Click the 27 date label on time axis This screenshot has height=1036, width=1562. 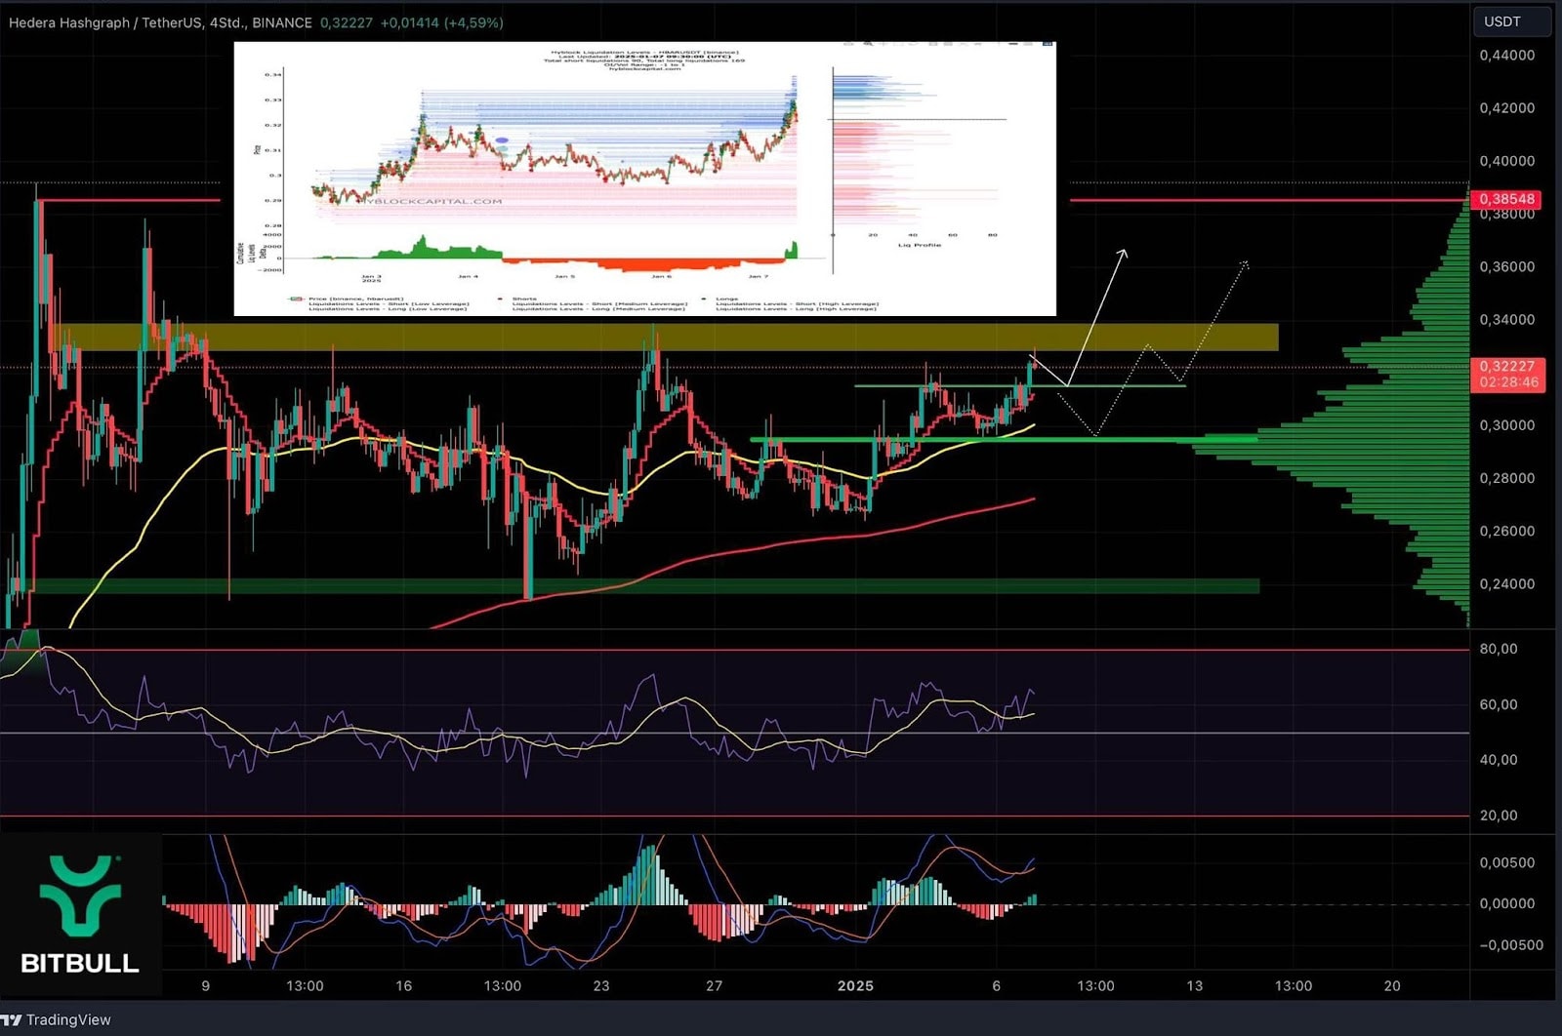715,986
